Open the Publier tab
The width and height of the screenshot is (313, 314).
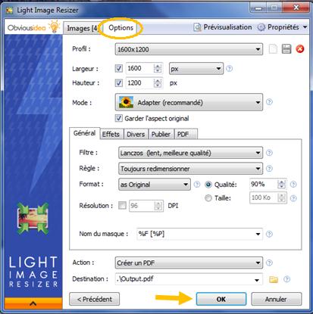[161, 134]
